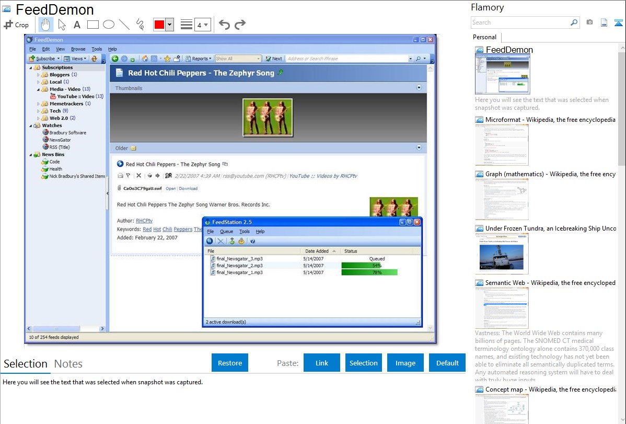
Task: Click Subscribe button in FeedDemon screenshot
Action: coord(44,59)
